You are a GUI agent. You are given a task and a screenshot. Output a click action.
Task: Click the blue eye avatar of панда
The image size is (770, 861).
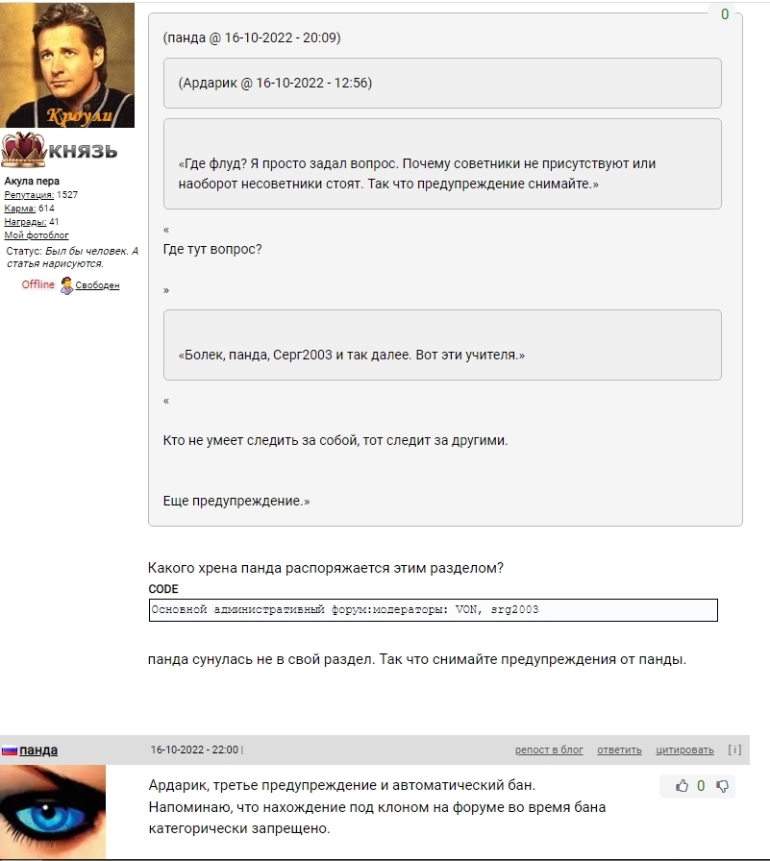(53, 812)
